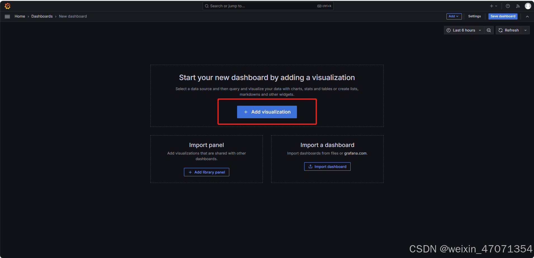
Task: Save the dashboard
Action: [502, 16]
